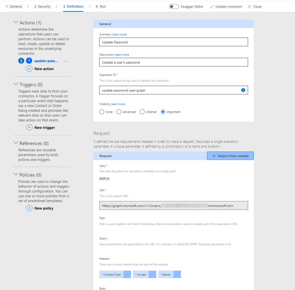Click the request URL input field
Image resolution: width=295 pixels, height=290 pixels.
click(173, 206)
